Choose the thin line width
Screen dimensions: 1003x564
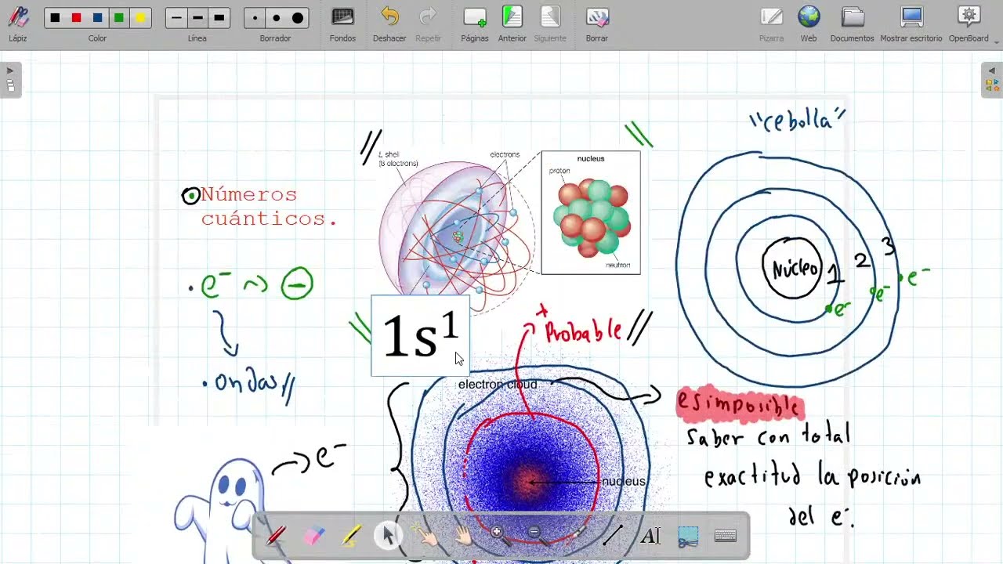pos(176,17)
